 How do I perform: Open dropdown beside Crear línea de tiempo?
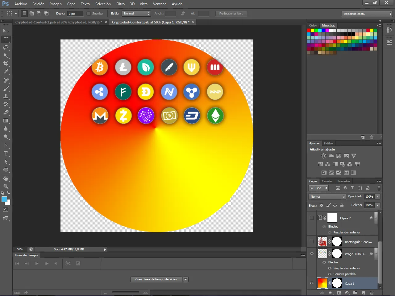[x=186, y=279]
